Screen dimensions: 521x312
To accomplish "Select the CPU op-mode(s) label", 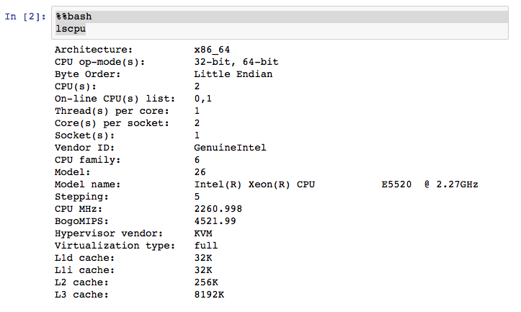I will pos(99,62).
